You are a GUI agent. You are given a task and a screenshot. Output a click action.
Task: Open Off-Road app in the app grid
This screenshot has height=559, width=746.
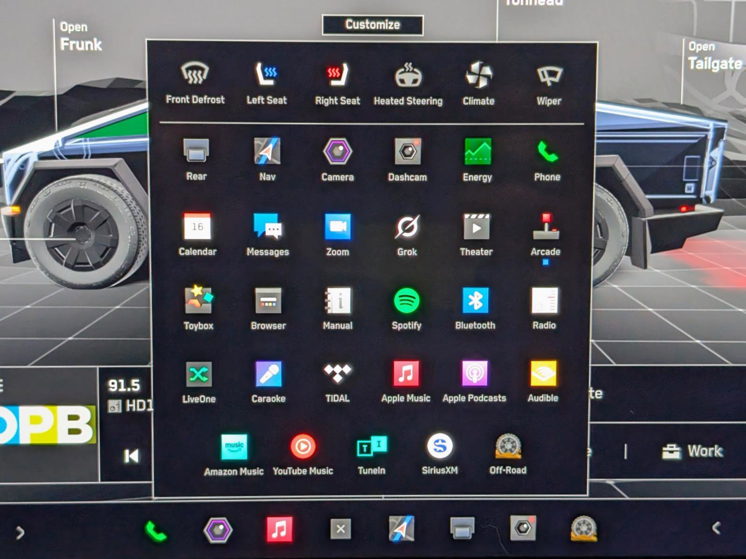point(508,454)
